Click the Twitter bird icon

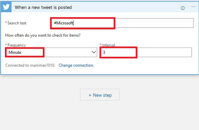pyautogui.click(x=6, y=7)
